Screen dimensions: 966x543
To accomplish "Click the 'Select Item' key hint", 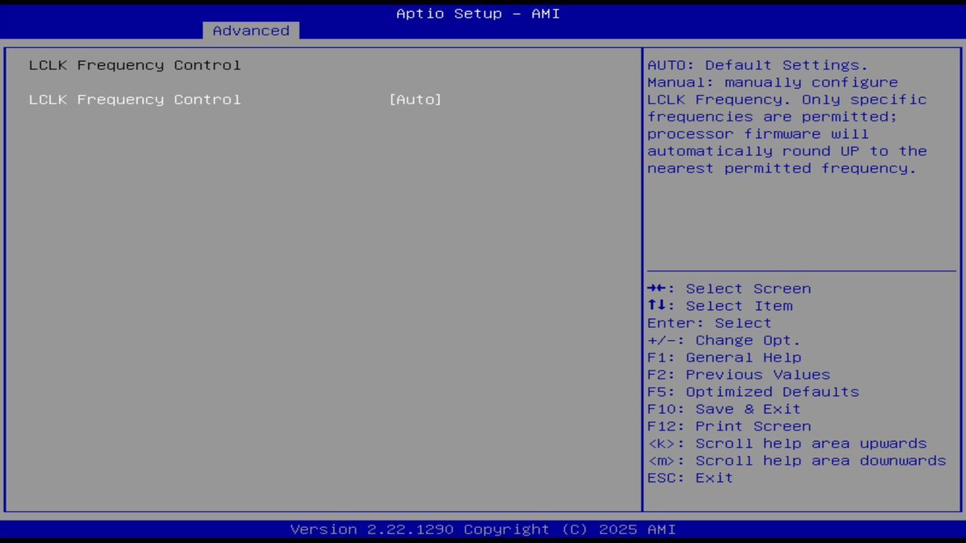I will pos(720,306).
